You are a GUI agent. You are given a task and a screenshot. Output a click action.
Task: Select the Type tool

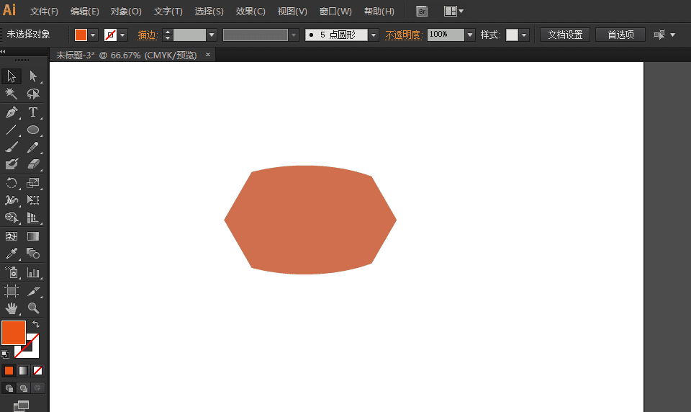tap(33, 112)
